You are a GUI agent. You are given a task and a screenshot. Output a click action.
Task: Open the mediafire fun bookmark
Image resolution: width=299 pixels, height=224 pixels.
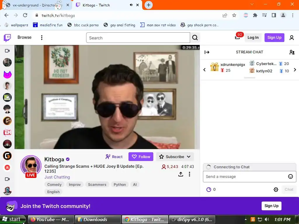48,25
